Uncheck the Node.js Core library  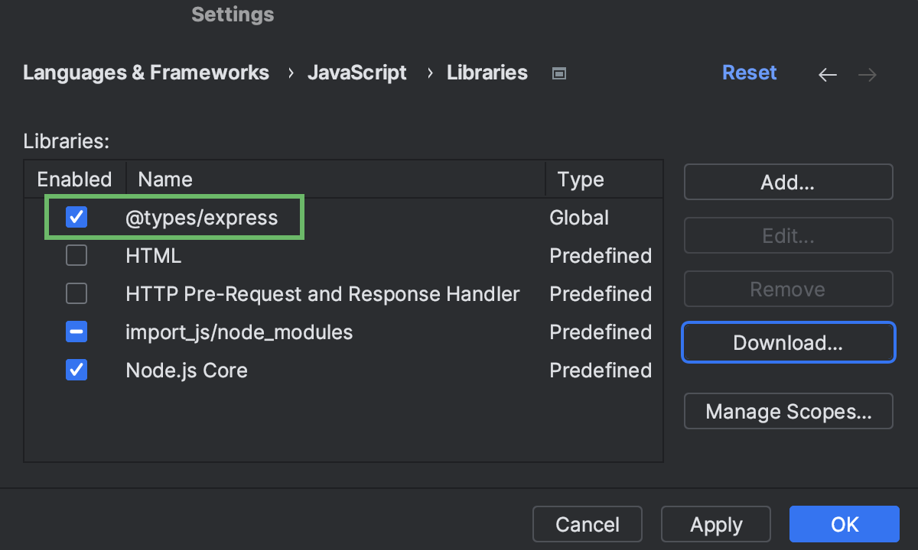pyautogui.click(x=76, y=370)
